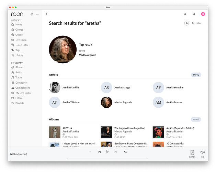Open album title ARETHA

pyautogui.click(x=67, y=128)
